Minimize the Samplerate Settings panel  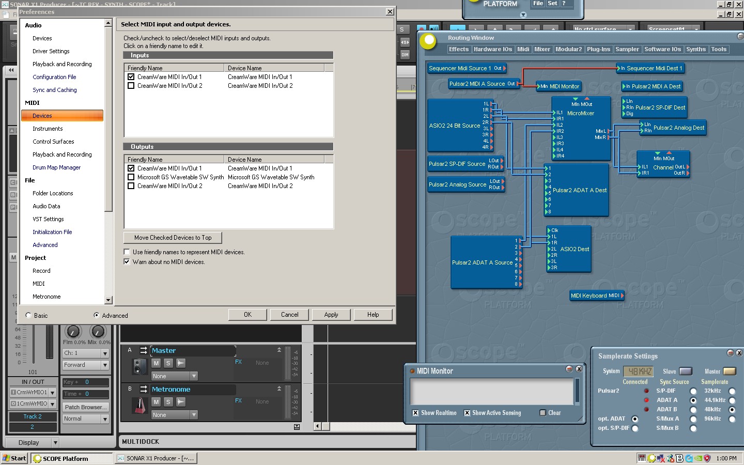[730, 353]
